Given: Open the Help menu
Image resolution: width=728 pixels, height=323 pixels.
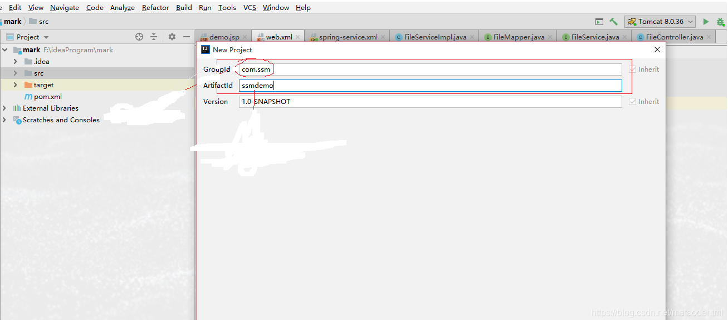Looking at the screenshot, I should (303, 8).
